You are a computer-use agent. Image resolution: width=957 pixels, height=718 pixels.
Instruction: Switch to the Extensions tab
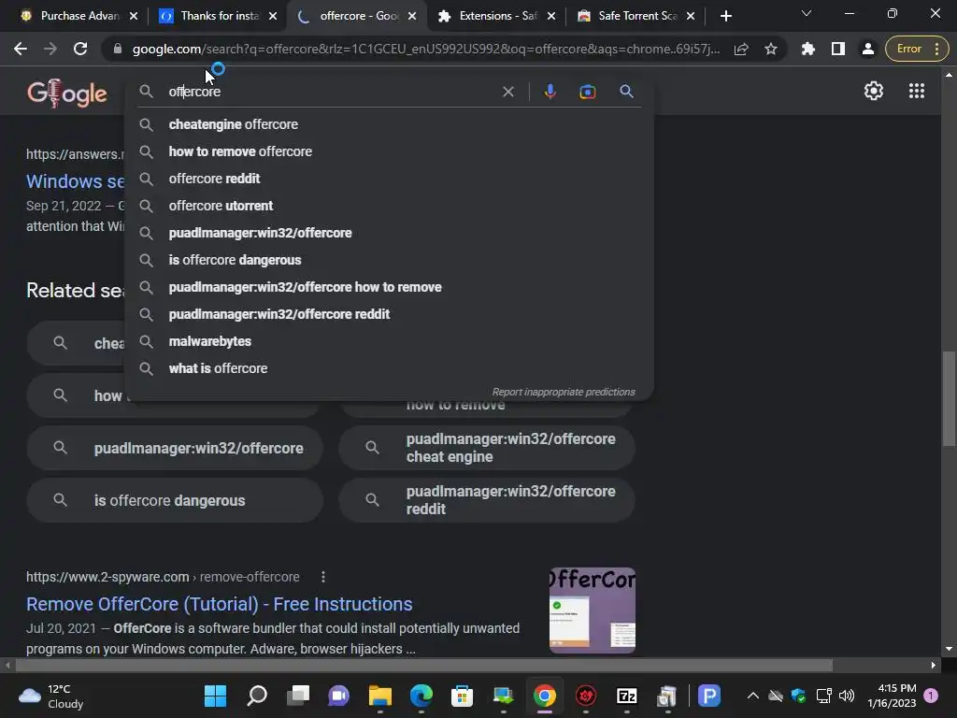pos(497,16)
